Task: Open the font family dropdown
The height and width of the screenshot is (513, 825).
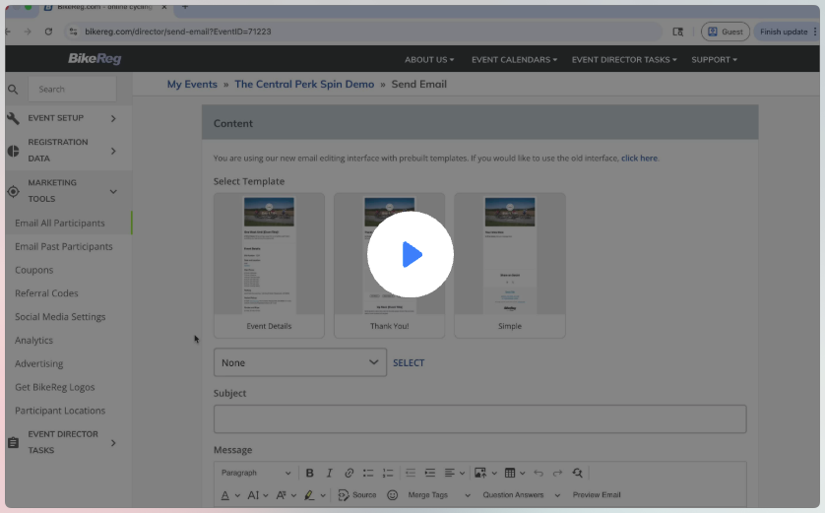Action: tap(286, 495)
